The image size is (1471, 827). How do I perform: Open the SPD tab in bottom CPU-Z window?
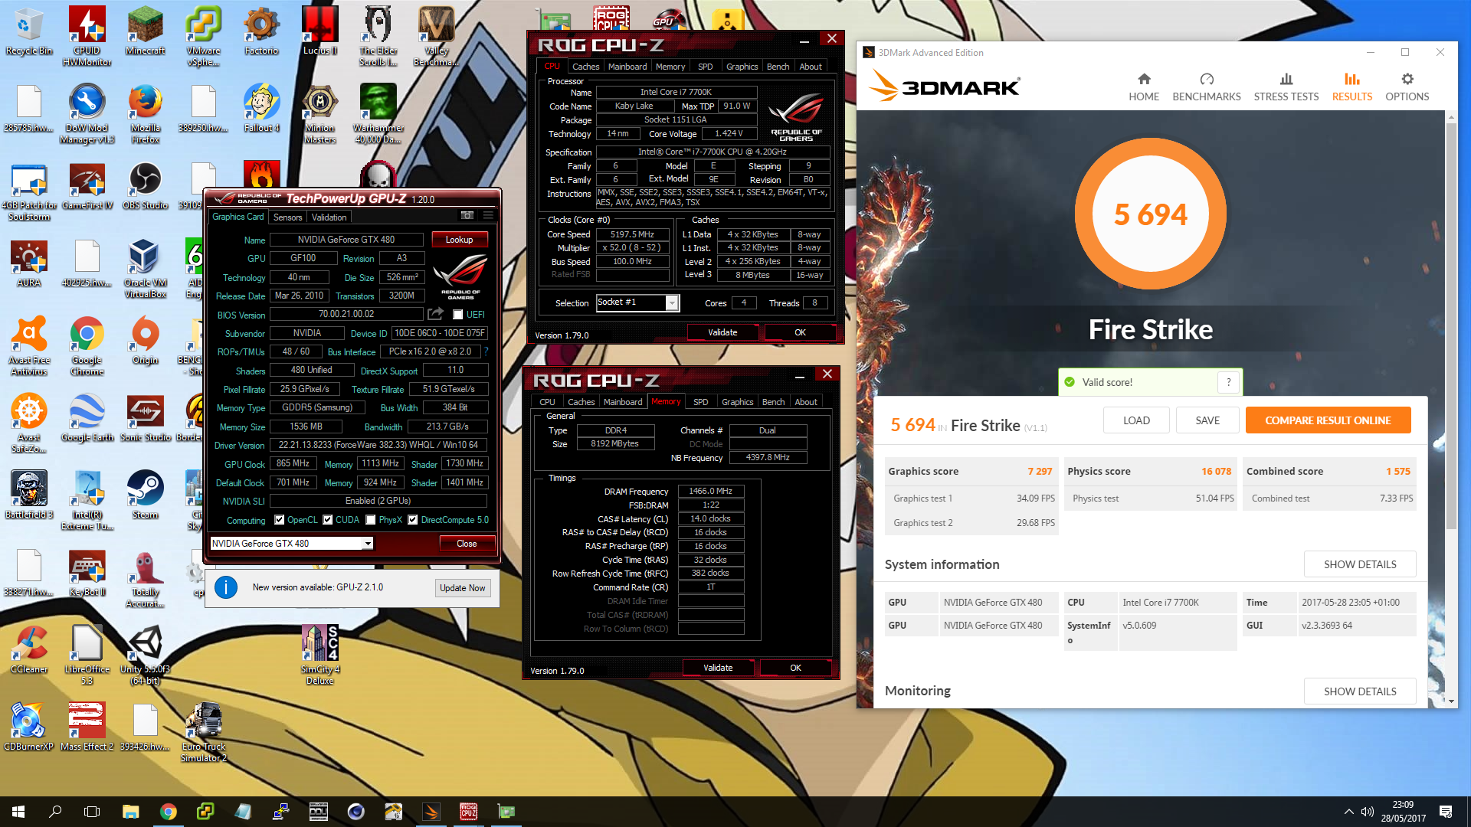click(701, 402)
